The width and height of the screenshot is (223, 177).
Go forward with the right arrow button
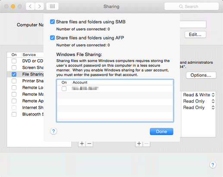coord(39,6)
